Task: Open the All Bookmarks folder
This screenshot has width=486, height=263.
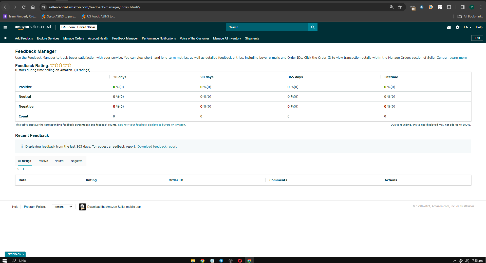Action: [x=470, y=16]
